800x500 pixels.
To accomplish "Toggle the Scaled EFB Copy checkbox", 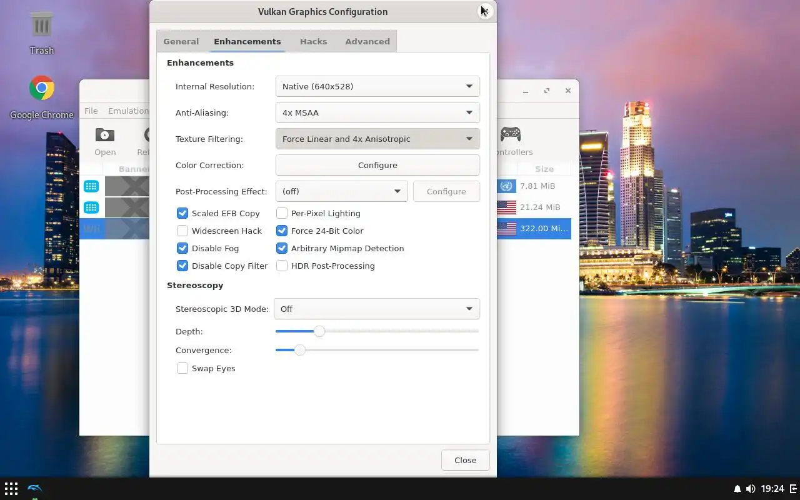I will [182, 213].
